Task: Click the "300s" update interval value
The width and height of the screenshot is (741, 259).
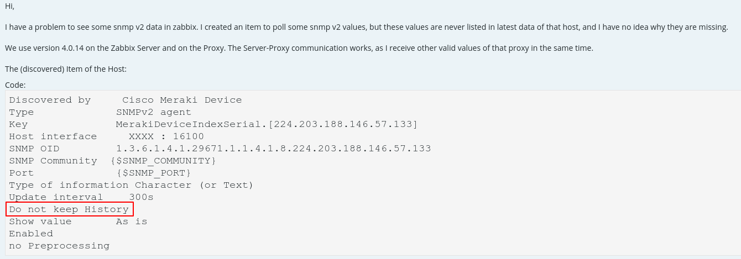Action: point(141,197)
